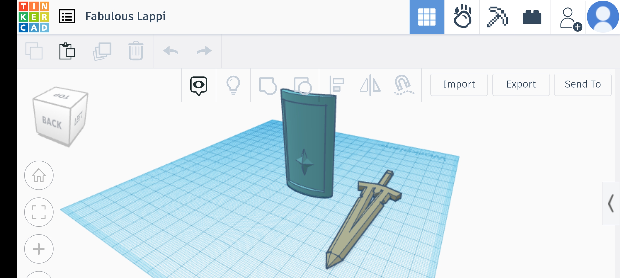Open the user profile avatar
The height and width of the screenshot is (278, 620).
[602, 17]
